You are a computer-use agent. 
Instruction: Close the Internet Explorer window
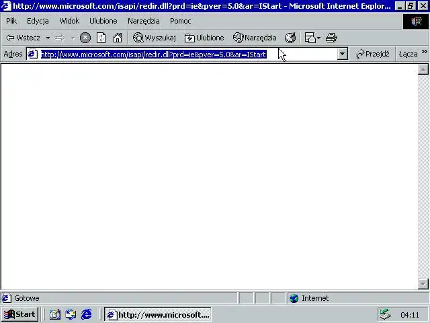coord(423,6)
